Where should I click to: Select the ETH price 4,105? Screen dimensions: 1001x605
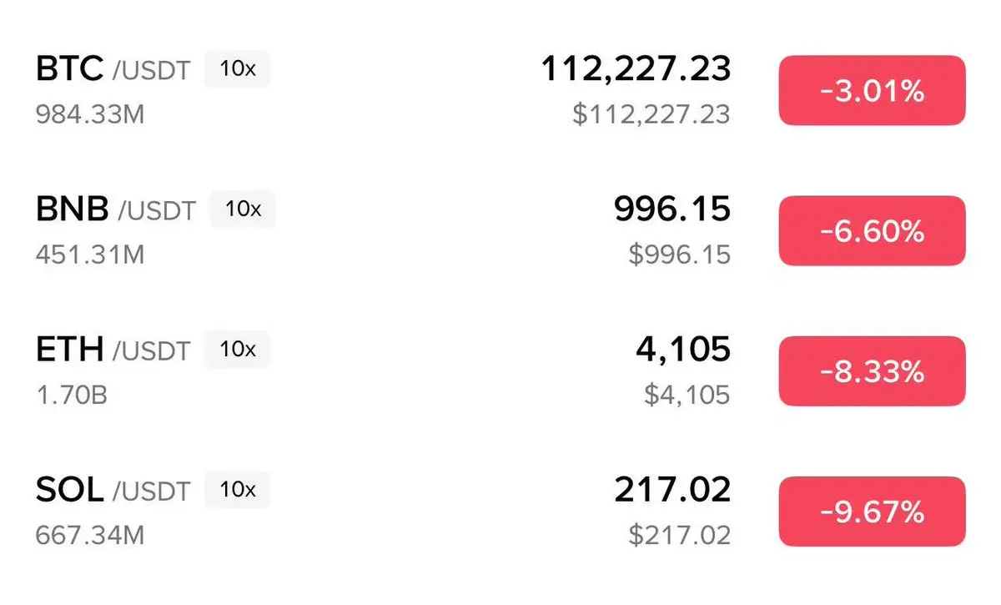coord(682,350)
